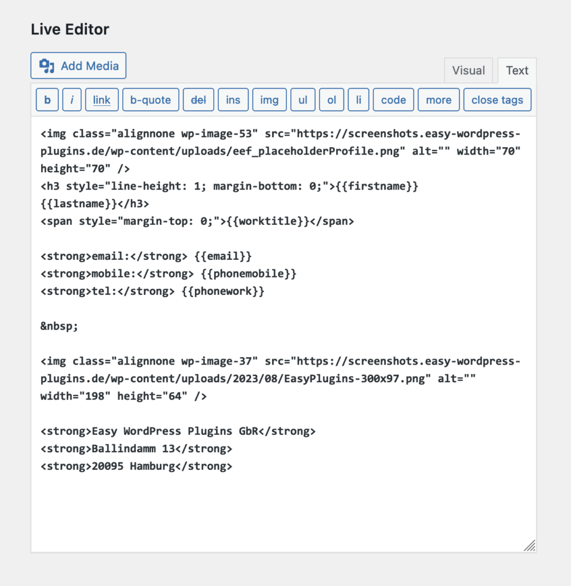Click the {{firstname}} placeholder text

(x=377, y=186)
